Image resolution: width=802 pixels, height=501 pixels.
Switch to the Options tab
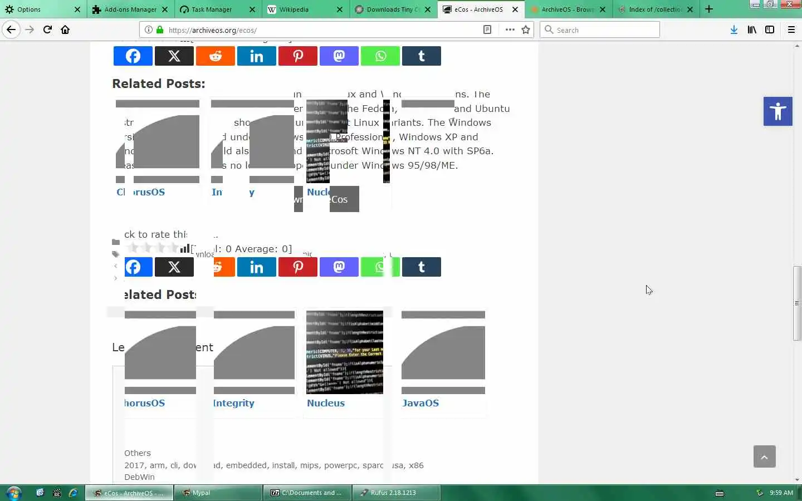click(43, 9)
